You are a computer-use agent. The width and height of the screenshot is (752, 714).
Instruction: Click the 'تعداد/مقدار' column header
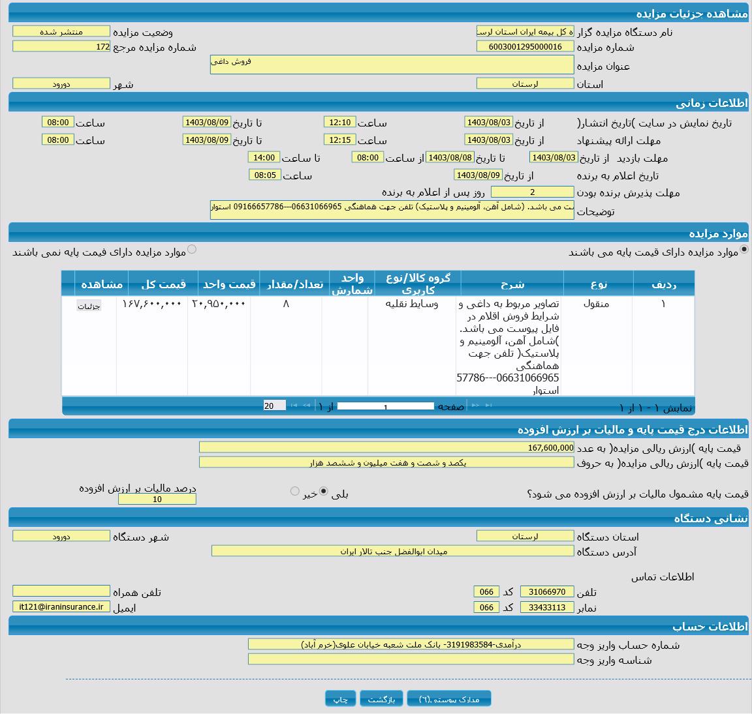click(x=294, y=284)
